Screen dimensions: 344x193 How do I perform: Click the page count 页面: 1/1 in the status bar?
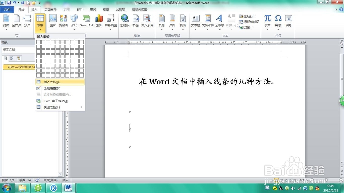(x=8, y=180)
